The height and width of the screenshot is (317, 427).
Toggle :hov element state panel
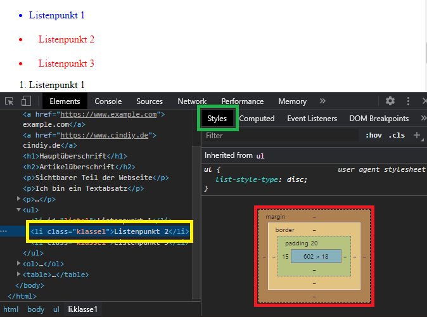(x=374, y=135)
